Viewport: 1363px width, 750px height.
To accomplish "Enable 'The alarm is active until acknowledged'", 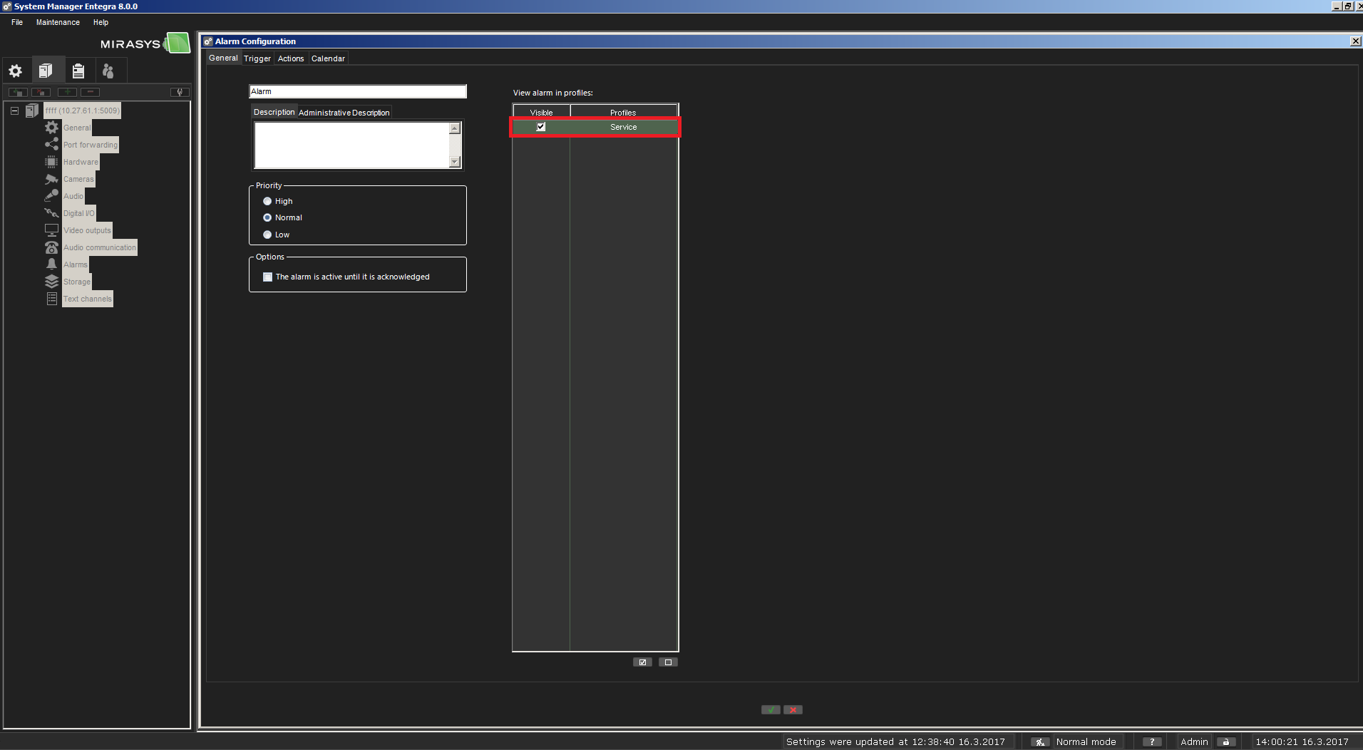I will coord(268,277).
